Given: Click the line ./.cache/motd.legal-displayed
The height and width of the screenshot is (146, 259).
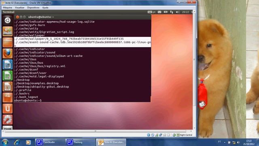Looking at the screenshot, I should pyautogui.click(x=39, y=77).
